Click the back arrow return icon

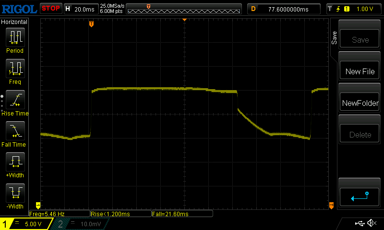click(360, 196)
